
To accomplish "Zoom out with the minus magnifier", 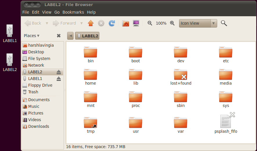I will pyautogui.click(x=150, y=23).
